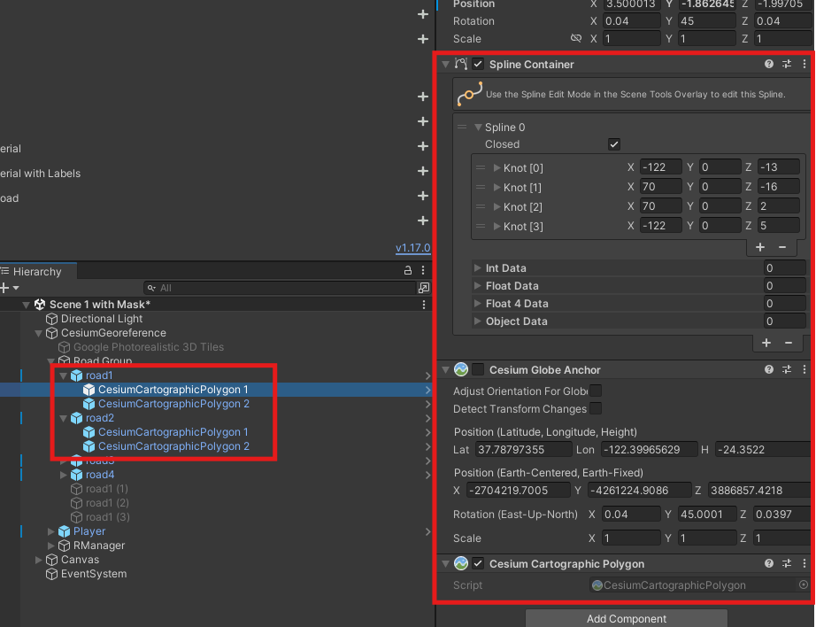Open Cesium Globe Anchor help icon
Viewport: 816px width, 627px height.
(768, 370)
